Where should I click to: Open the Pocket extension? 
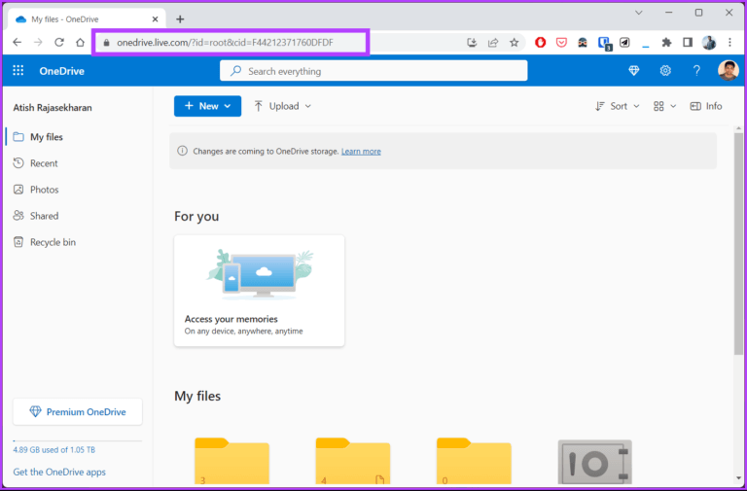pyautogui.click(x=561, y=43)
